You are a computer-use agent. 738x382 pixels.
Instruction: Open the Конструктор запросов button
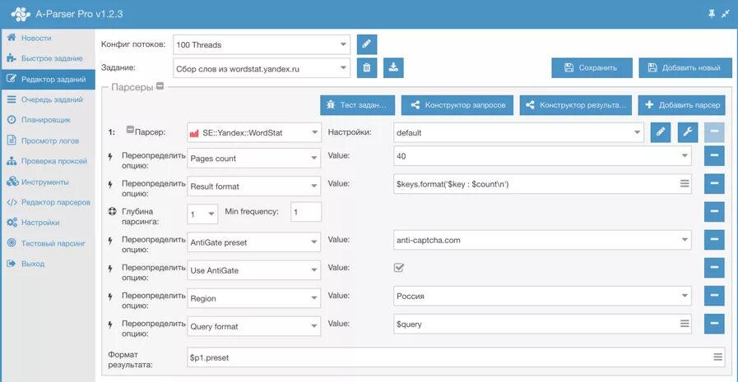click(x=457, y=105)
